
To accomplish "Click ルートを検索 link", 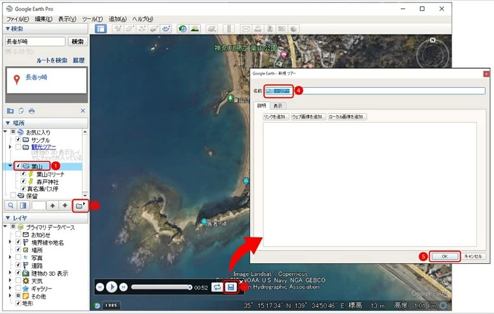I will coord(52,60).
